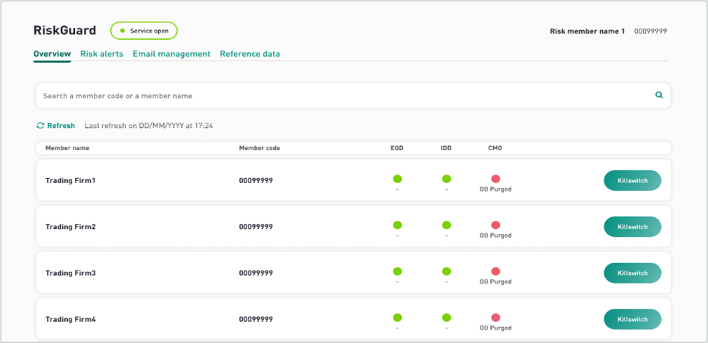The image size is (708, 343).
Task: Activate Killswitch for Trading Firm3
Action: point(632,273)
